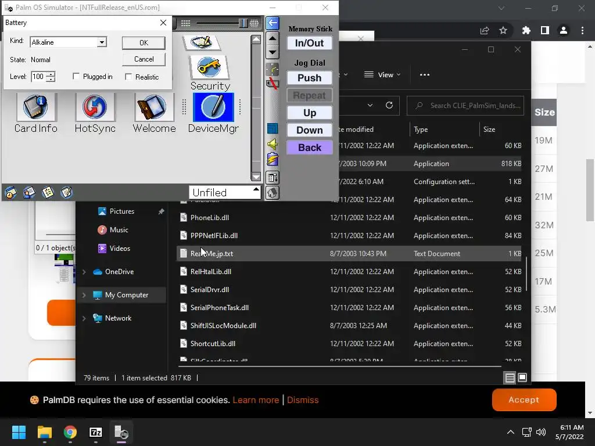Viewport: 595px width, 446px height.
Task: Click the crossed-out memory stick icon
Action: coord(272,83)
